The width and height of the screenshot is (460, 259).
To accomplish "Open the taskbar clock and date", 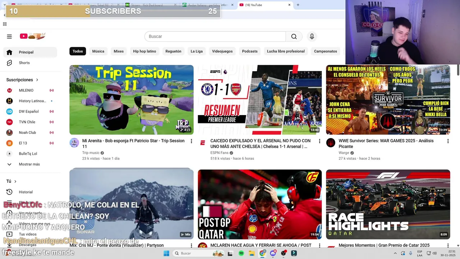I will click(x=448, y=253).
